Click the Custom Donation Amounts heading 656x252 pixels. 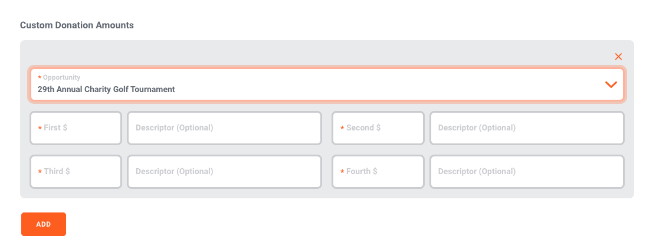coord(77,25)
